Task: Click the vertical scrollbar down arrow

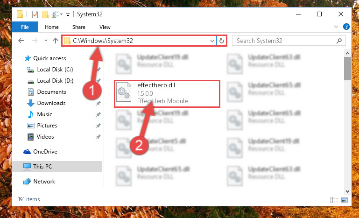Action: click(x=347, y=191)
